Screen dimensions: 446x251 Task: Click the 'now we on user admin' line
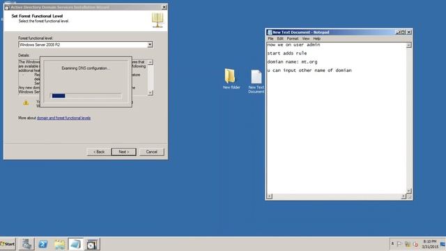[x=293, y=45]
